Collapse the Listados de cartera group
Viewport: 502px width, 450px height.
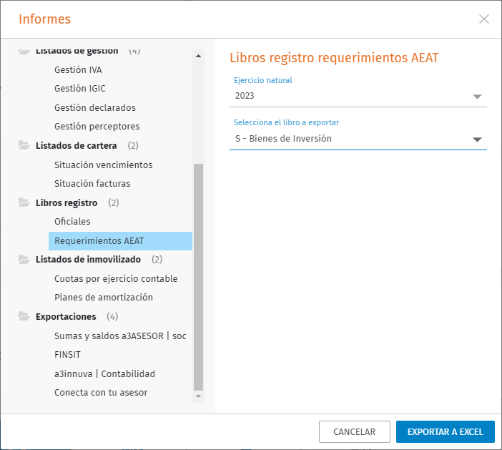point(77,145)
